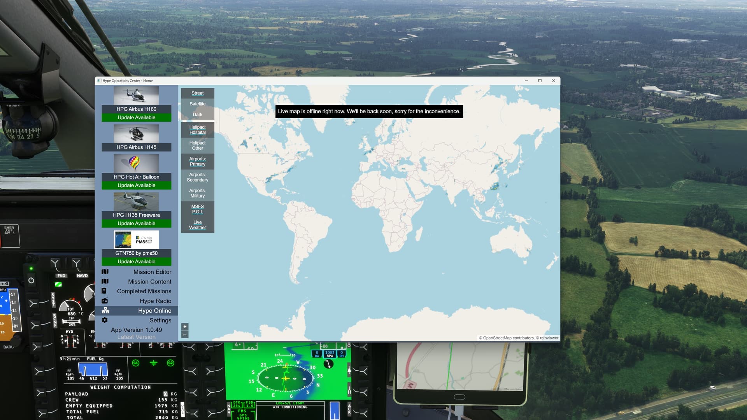747x420 pixels.
Task: Click Update Available for HPG Airbus H160
Action: coord(136,117)
